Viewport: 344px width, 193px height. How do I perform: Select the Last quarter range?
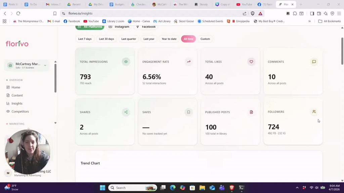click(129, 39)
